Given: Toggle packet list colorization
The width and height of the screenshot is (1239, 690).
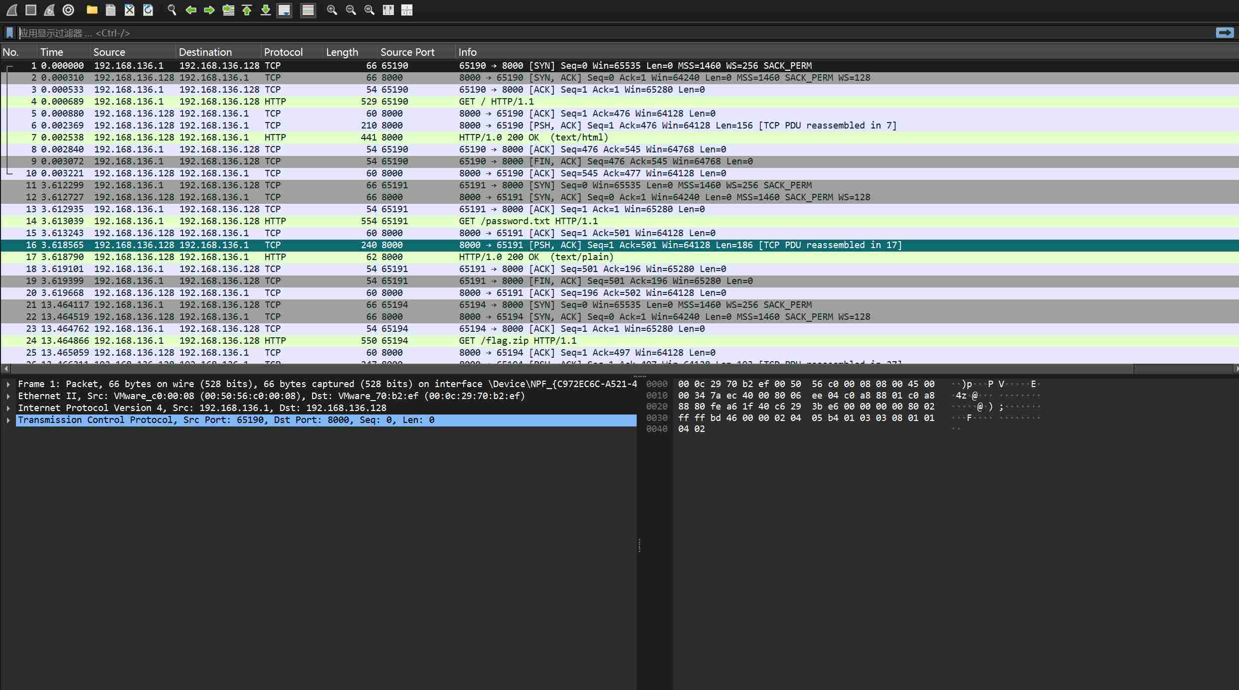Looking at the screenshot, I should pos(308,10).
